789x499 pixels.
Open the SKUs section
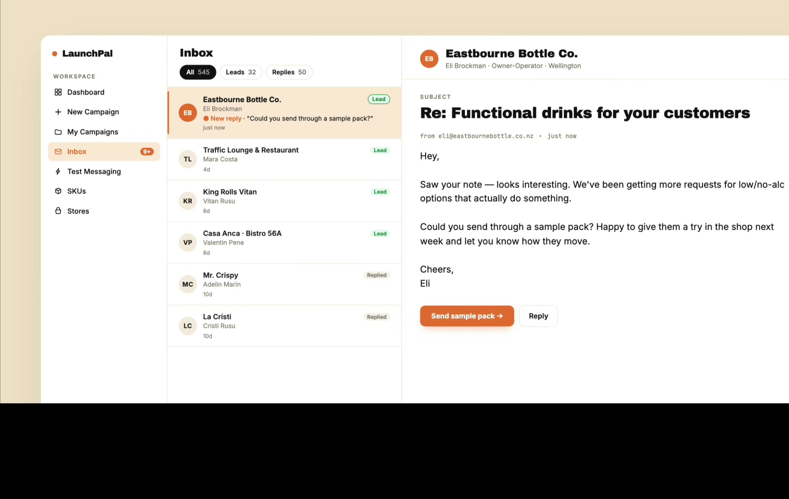[104, 191]
